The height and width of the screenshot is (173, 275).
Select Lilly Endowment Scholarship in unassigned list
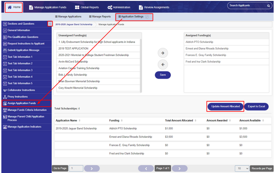tap(98, 42)
